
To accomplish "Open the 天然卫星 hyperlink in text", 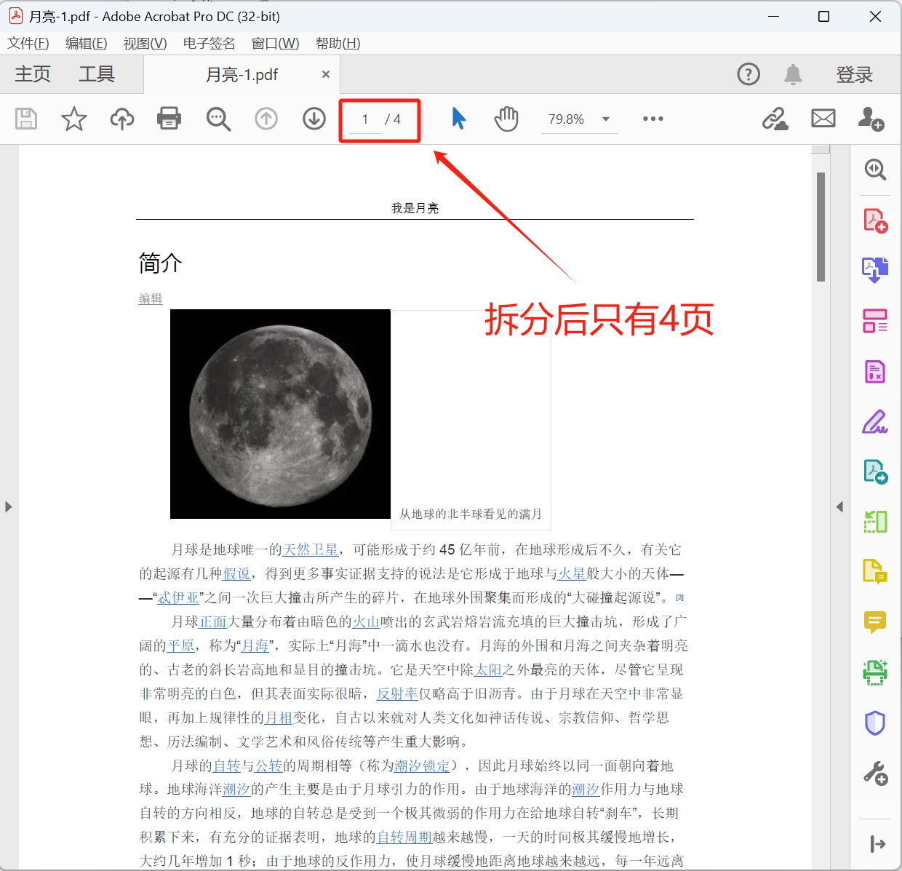I will click(x=311, y=549).
